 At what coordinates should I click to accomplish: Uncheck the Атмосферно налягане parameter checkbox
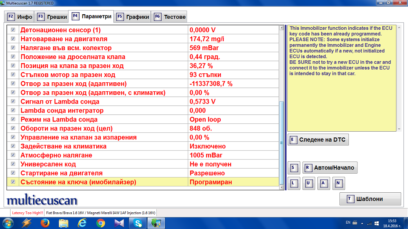point(13,155)
